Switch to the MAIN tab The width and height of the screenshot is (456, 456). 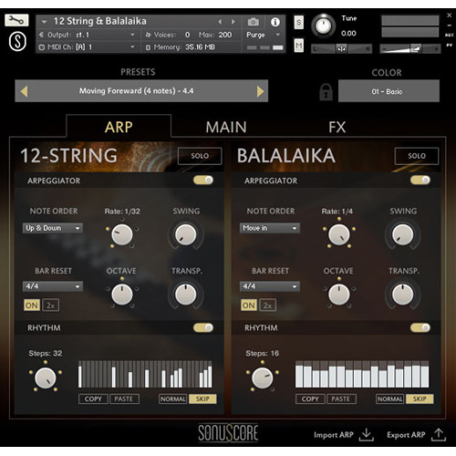click(x=226, y=127)
